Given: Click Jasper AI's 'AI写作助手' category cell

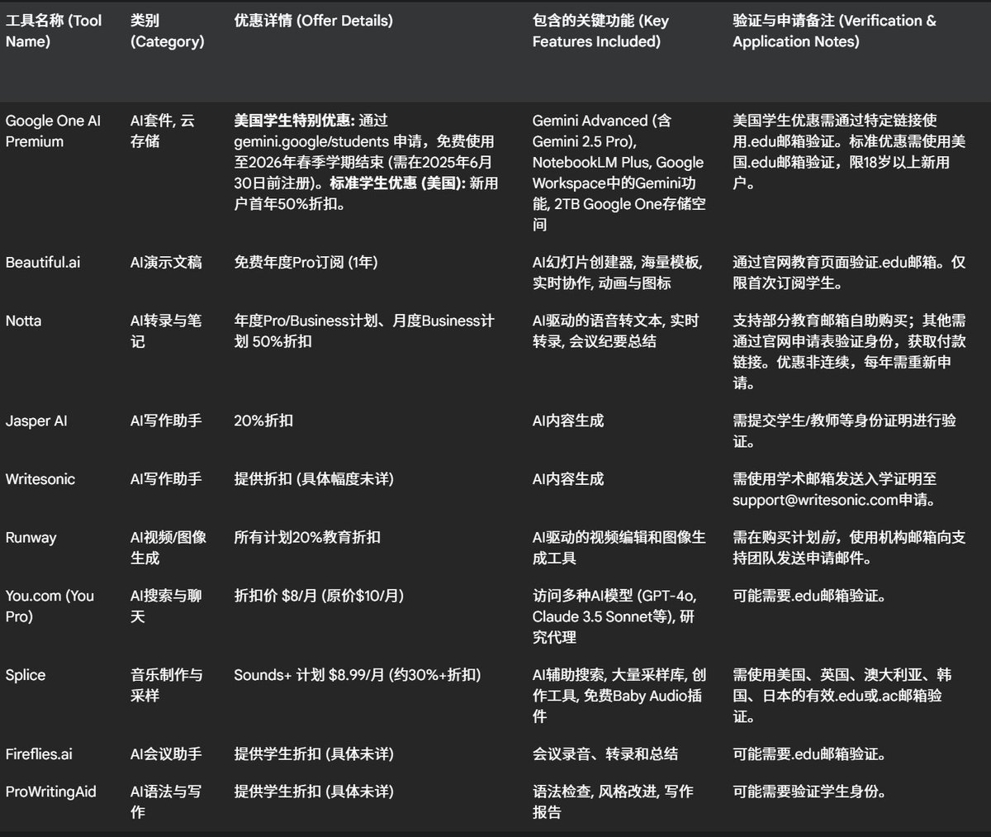Looking at the screenshot, I should 166,421.
